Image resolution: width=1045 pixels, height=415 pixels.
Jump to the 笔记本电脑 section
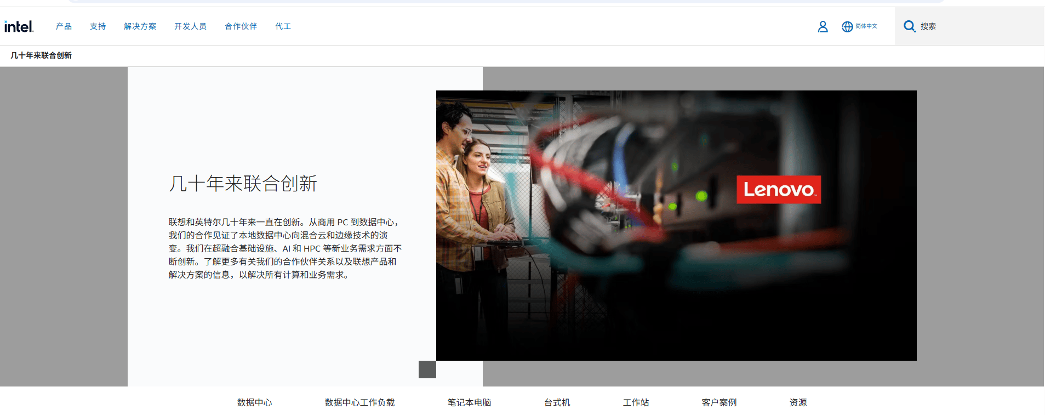(x=469, y=402)
